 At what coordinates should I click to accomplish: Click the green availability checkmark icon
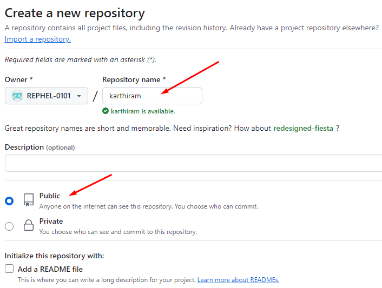point(106,111)
